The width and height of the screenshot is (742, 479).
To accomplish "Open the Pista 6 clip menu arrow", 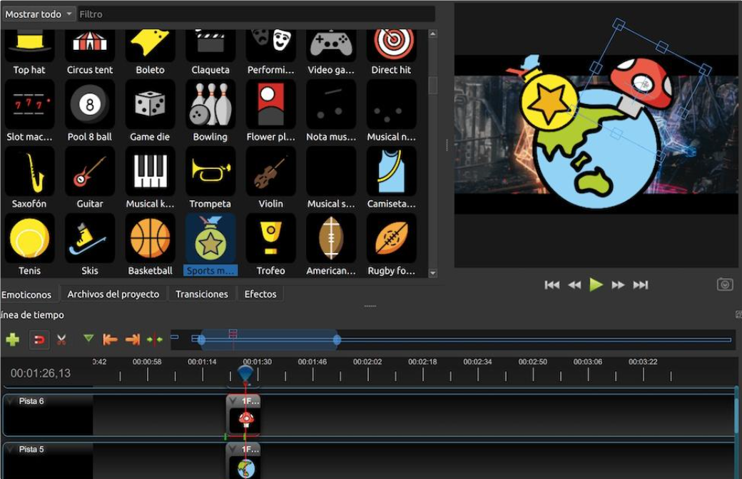I will (x=233, y=401).
